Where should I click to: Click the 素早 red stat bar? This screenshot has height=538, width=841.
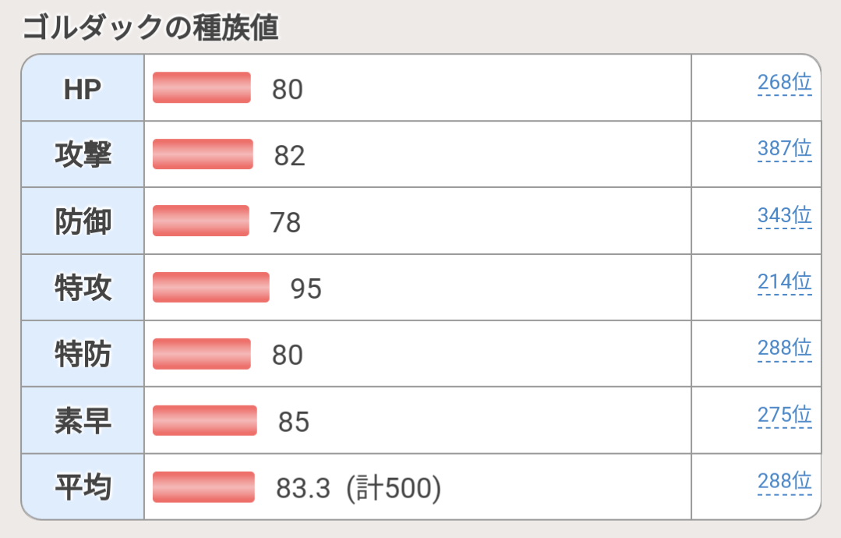pyautogui.click(x=204, y=421)
